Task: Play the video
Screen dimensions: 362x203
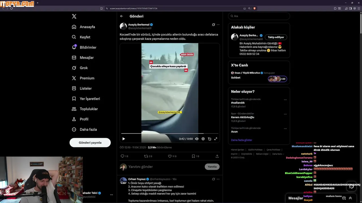Action: click(x=124, y=139)
